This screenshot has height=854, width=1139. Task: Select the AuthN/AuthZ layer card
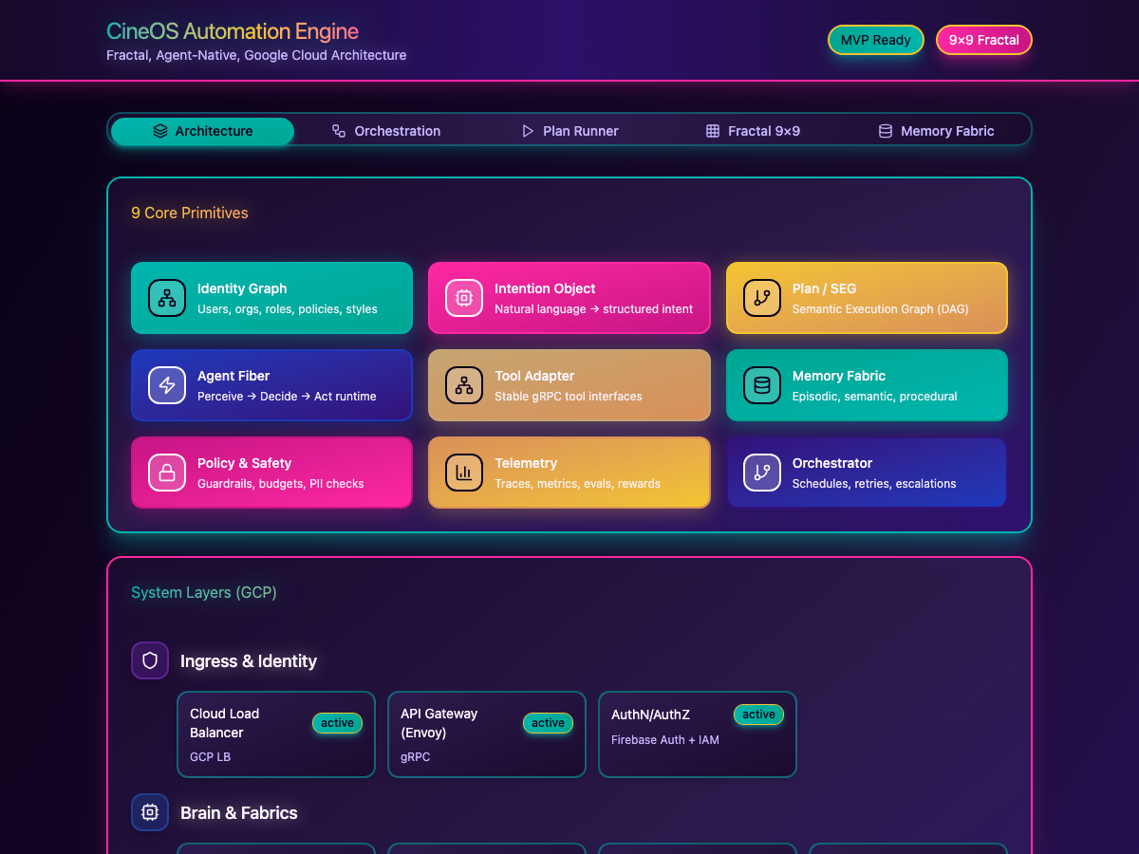point(698,734)
